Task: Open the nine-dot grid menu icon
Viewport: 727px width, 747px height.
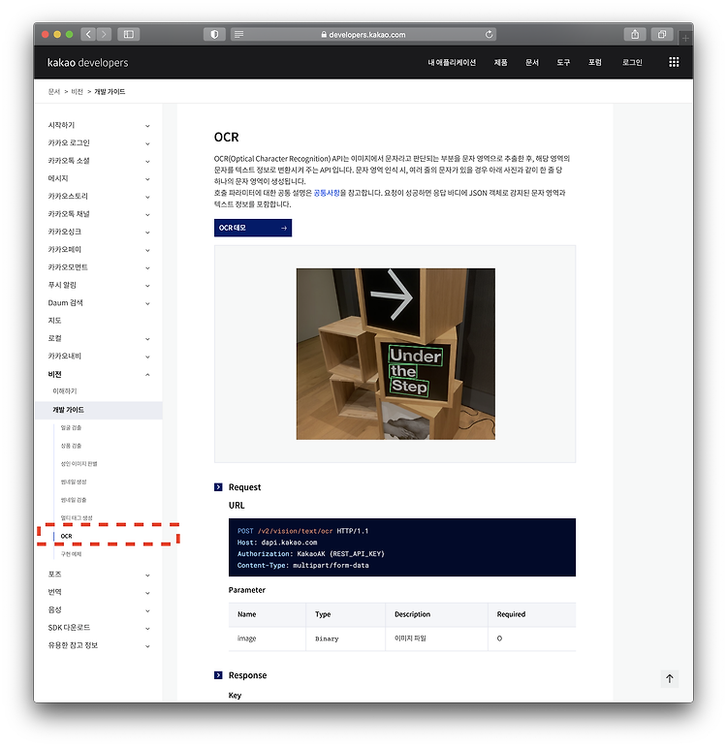Action: 674,62
